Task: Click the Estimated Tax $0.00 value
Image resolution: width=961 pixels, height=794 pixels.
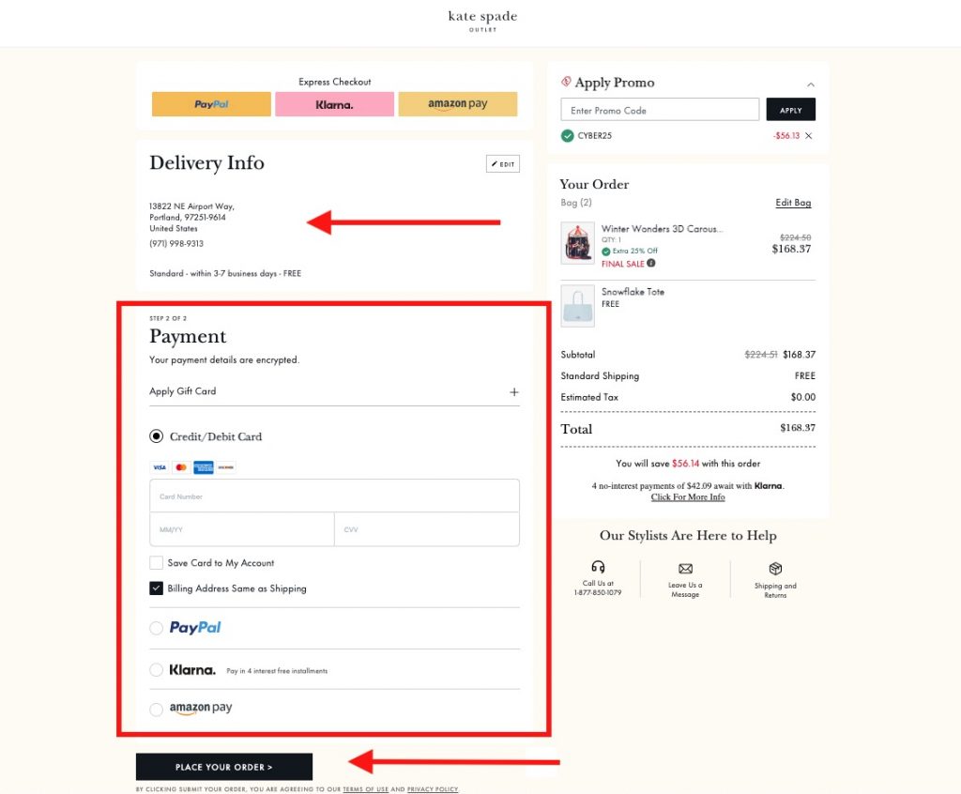Action: pos(803,397)
